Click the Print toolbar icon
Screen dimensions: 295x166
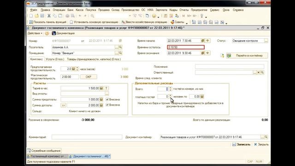tap(67, 16)
